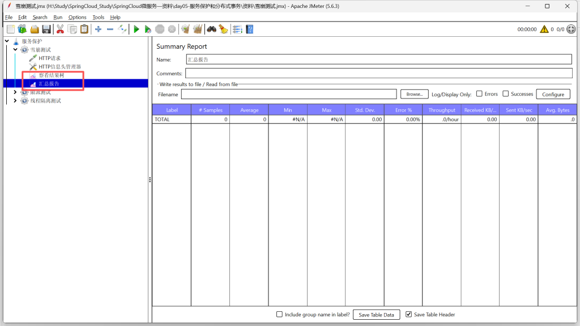Enable the Successes only checkbox
The image size is (580, 326).
point(506,94)
